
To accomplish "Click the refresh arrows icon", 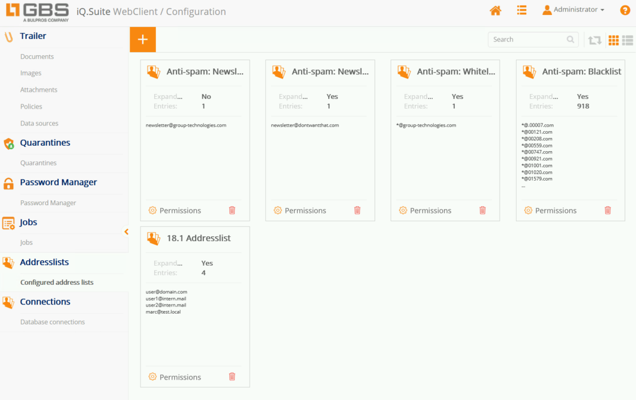I will (x=595, y=40).
